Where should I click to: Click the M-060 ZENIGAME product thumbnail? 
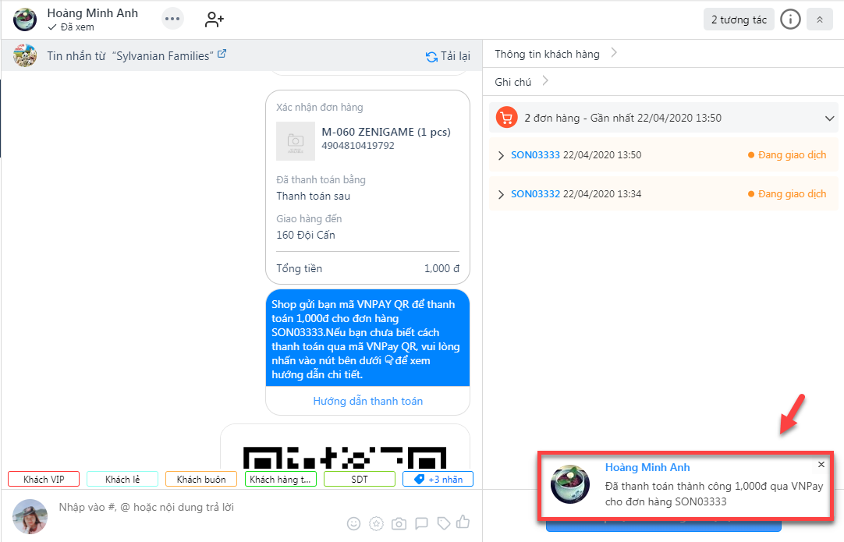pos(296,141)
